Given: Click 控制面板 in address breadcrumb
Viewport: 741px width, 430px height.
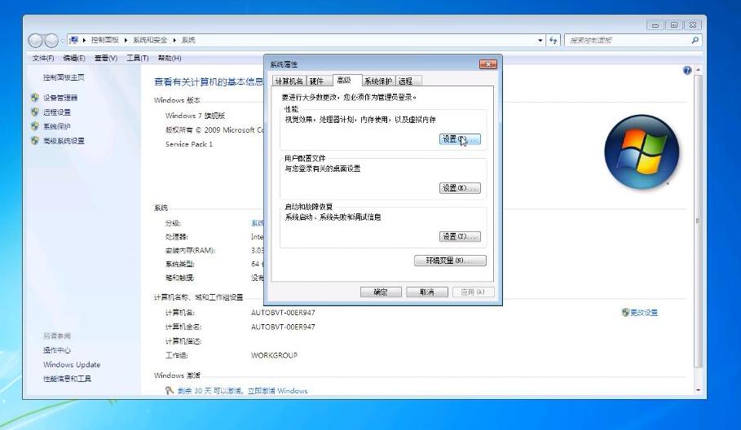Looking at the screenshot, I should [x=105, y=40].
